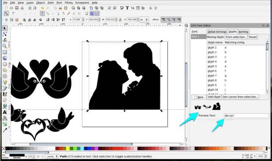Adjust the H height spinner arrows

(138, 19)
